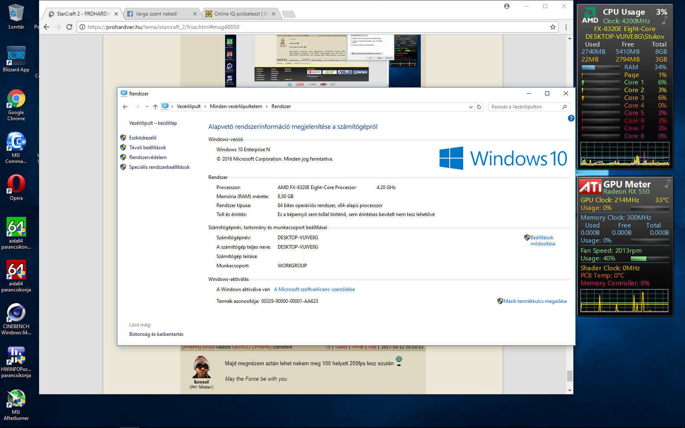
Task: Open the Lomtár recycle bin icon
Action: click(x=16, y=17)
